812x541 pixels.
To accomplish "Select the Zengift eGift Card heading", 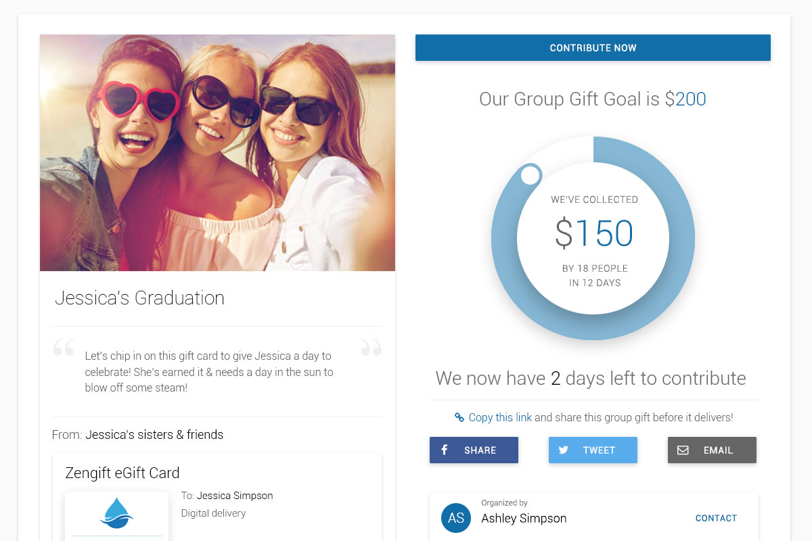I will [x=122, y=473].
